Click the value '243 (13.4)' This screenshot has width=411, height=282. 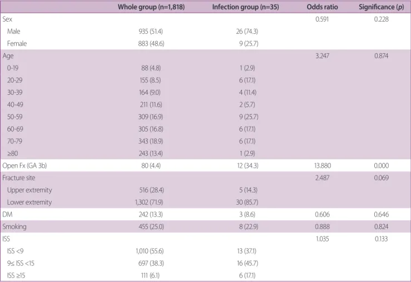tap(151, 153)
